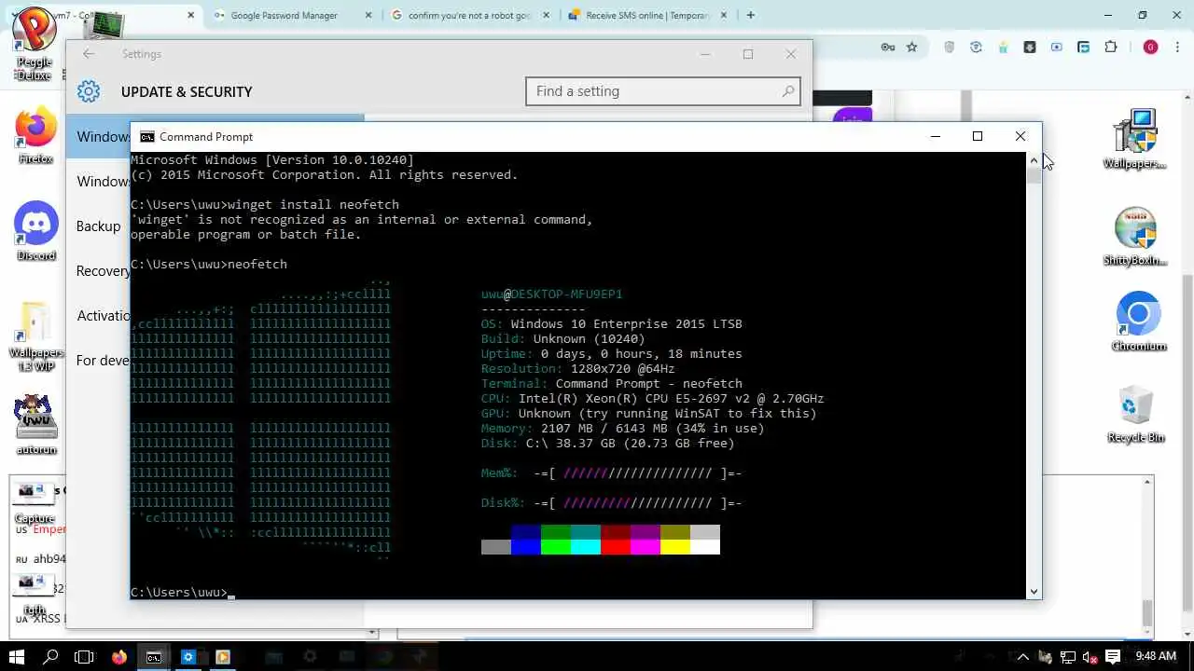Click the Command Prompt scroll down arrow
The height and width of the screenshot is (671, 1194).
[x=1034, y=592]
